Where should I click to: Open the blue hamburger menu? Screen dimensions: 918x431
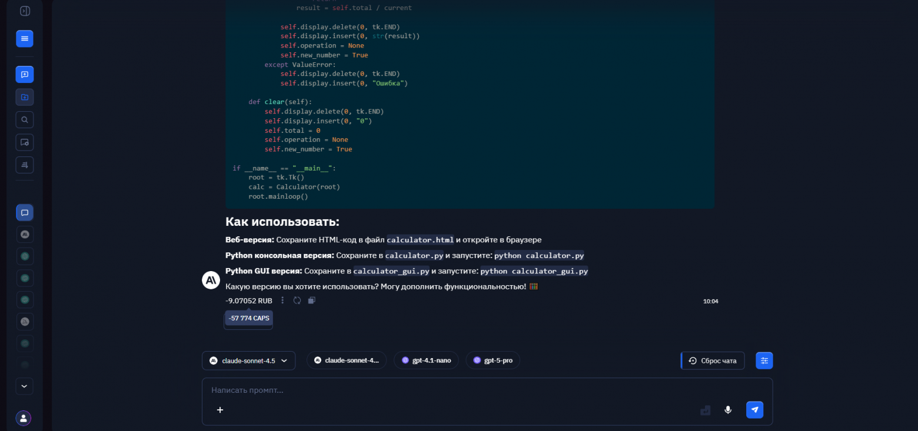pyautogui.click(x=25, y=39)
